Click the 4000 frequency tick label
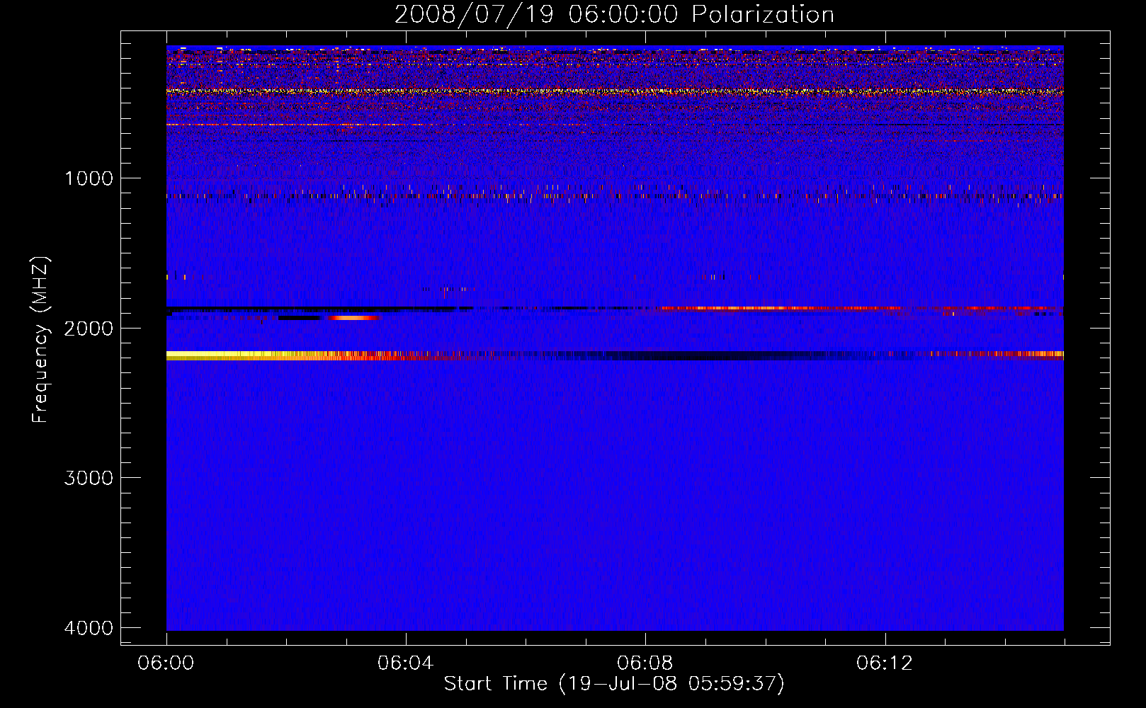Viewport: 1146px width, 708px height. coord(89,628)
